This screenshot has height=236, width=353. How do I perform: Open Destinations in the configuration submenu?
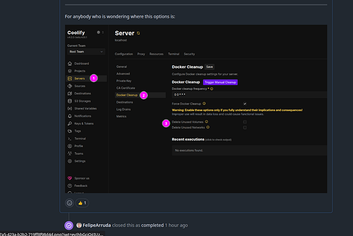tap(125, 102)
